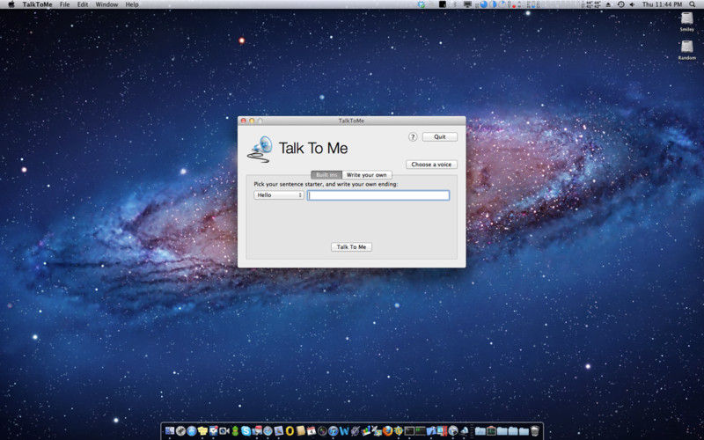Open iTunes from the dock
Screen dimensions: 704x440
(334, 431)
